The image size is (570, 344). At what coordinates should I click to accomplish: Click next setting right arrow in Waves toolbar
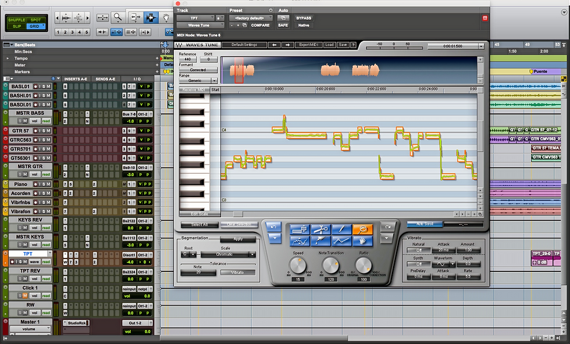pyautogui.click(x=287, y=45)
